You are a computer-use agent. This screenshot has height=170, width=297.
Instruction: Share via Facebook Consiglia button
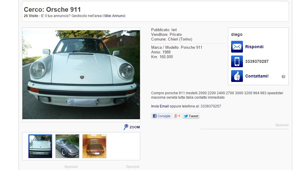coord(161,116)
